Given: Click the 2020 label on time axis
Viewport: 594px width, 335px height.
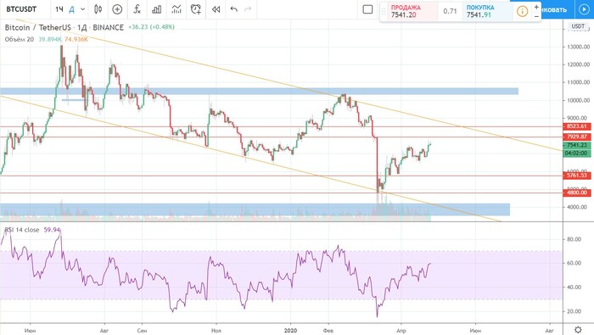Looking at the screenshot, I should 290,331.
